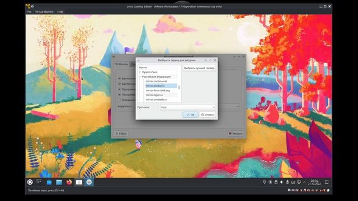Click the mirror list vertical scrollbar
Screen dimensions: 358x201
tap(179, 88)
